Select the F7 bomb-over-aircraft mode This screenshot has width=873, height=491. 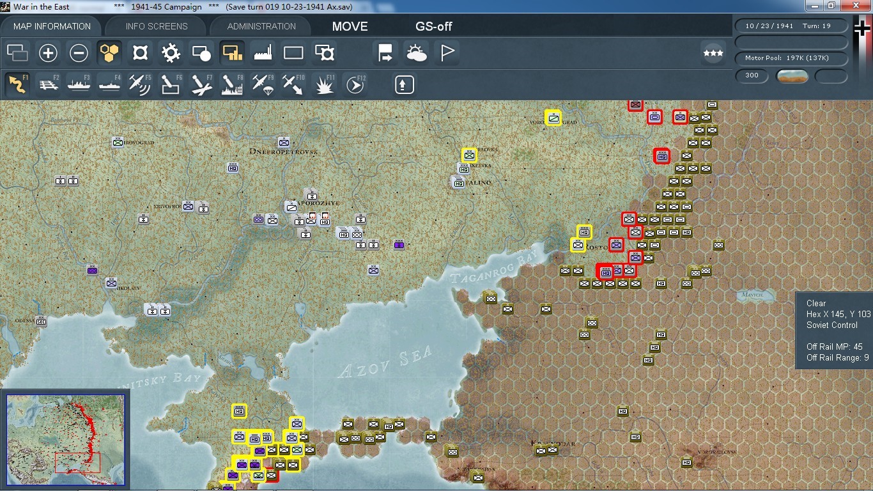click(201, 84)
